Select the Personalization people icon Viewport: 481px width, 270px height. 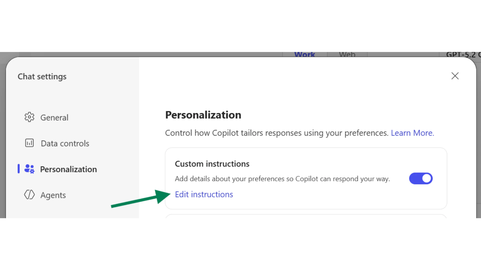(29, 169)
